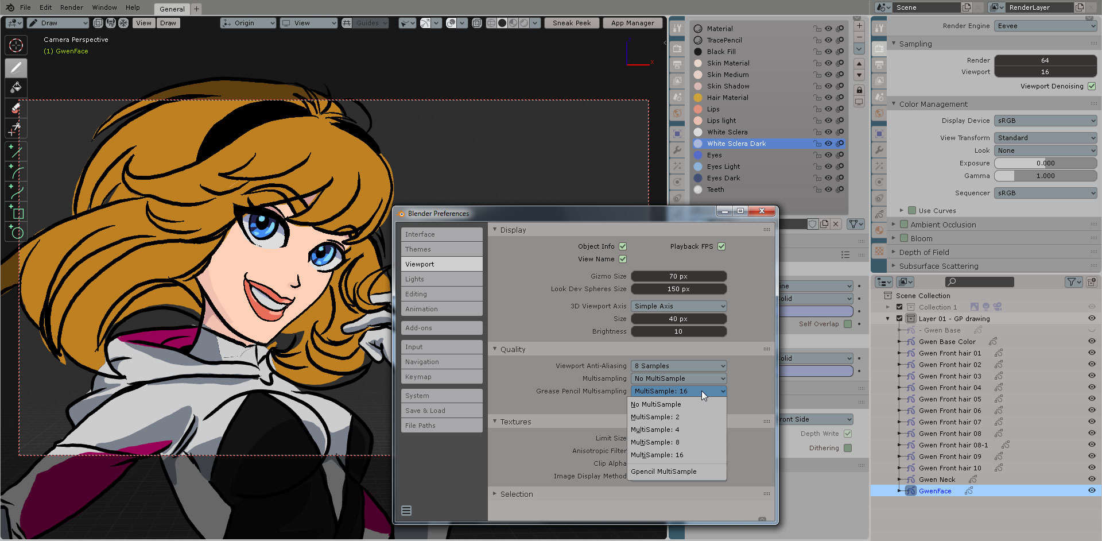Select the Cursor tool in left toolbar

coord(16,45)
